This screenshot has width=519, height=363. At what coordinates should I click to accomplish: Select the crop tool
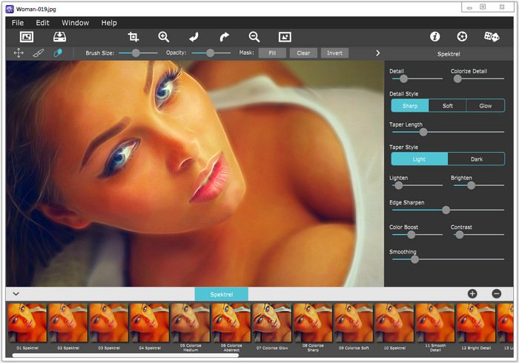point(133,37)
